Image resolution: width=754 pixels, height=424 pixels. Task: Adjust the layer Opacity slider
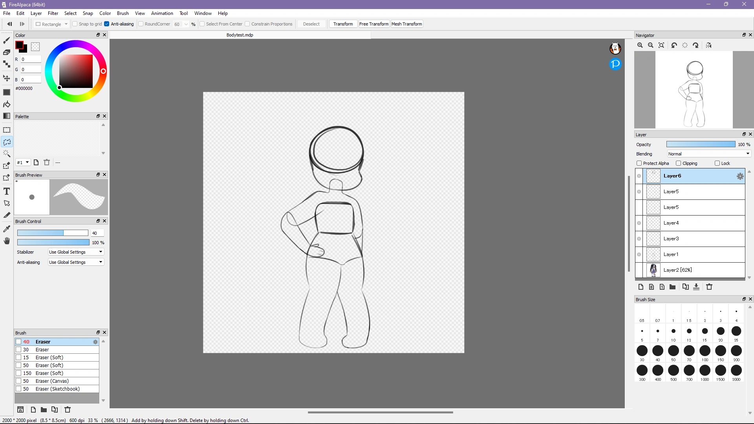point(701,144)
